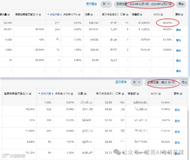Image resolution: width=190 pixels, height=160 pixels.
Task: Click info icon next to 点击率 (CTR), lower table
Action: point(72,94)
